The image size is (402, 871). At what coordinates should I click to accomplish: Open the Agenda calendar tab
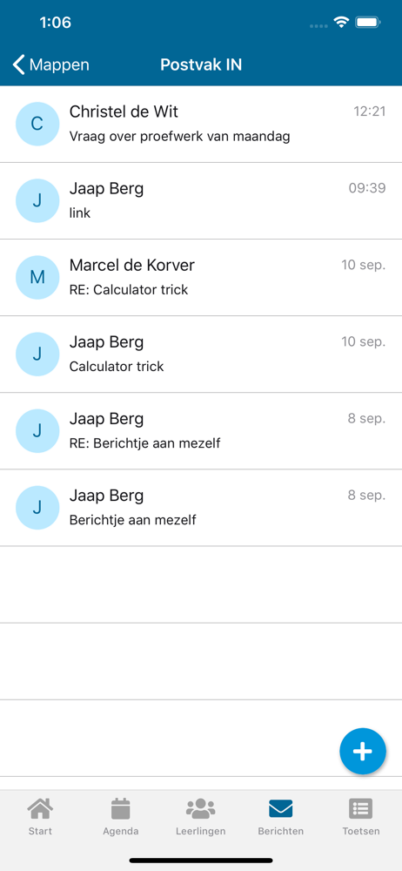[120, 817]
